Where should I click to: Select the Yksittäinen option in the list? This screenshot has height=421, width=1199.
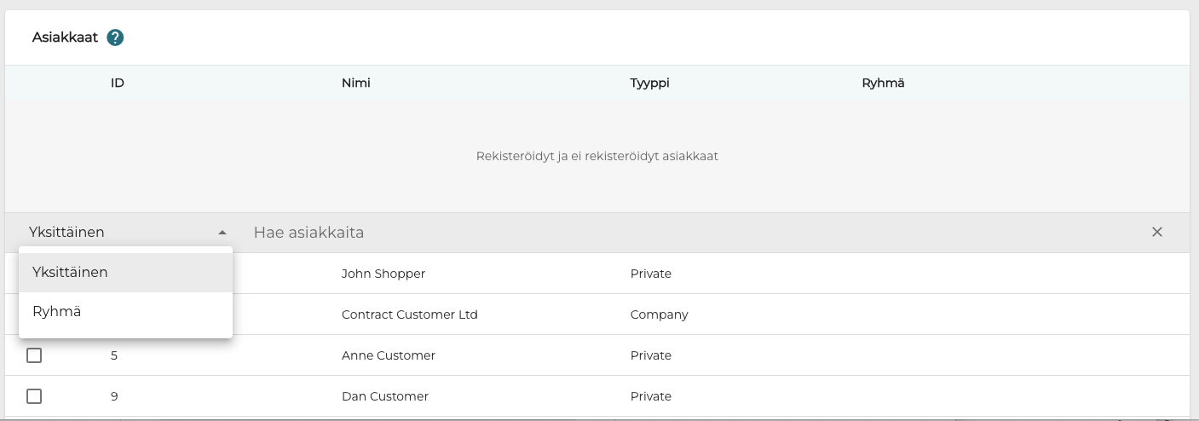click(x=71, y=272)
